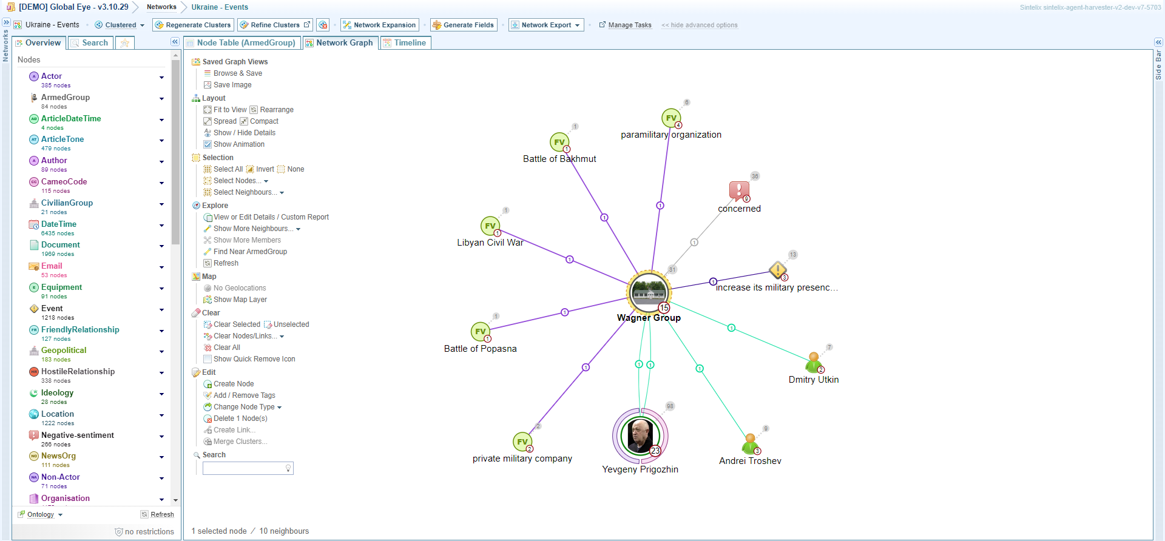Click the private military company FV node
Viewport: 1165px width, 541px height.
tap(522, 442)
